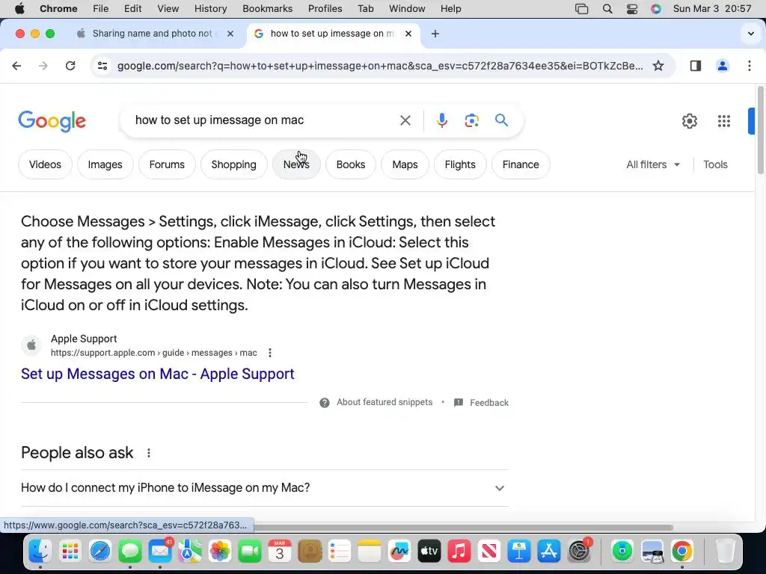The height and width of the screenshot is (574, 766).
Task: Select the Shopping search filter
Action: 233,164
